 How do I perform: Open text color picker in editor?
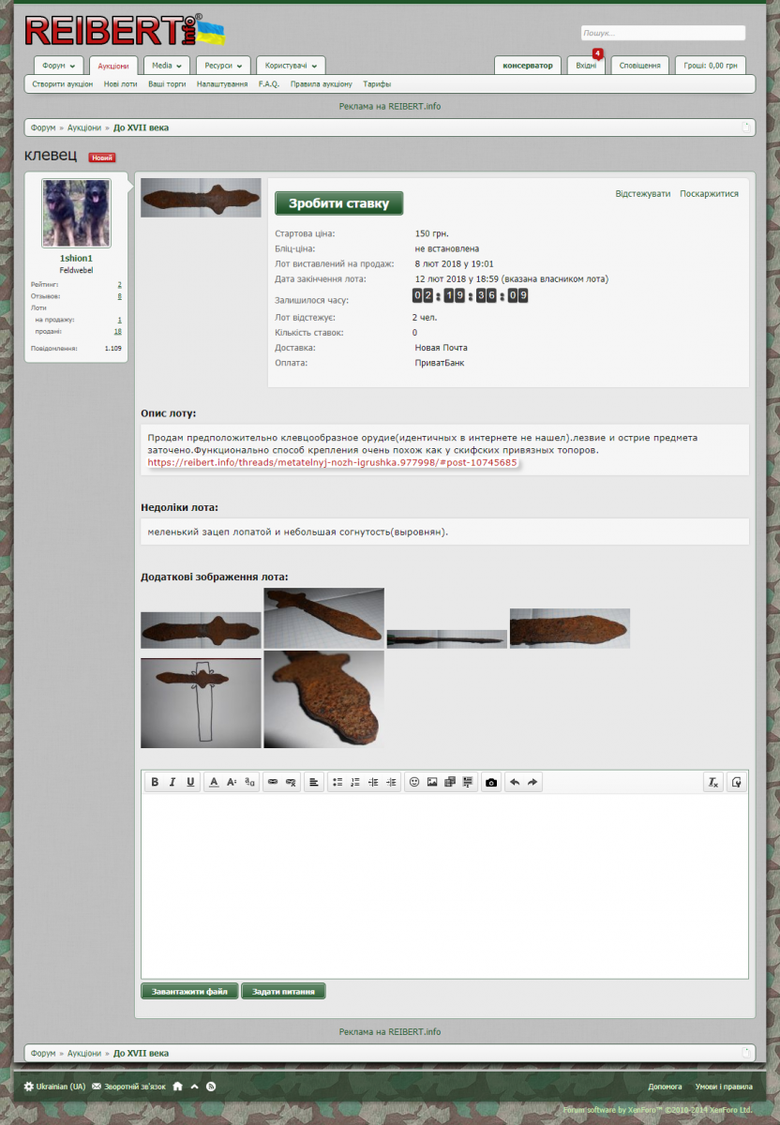point(214,782)
